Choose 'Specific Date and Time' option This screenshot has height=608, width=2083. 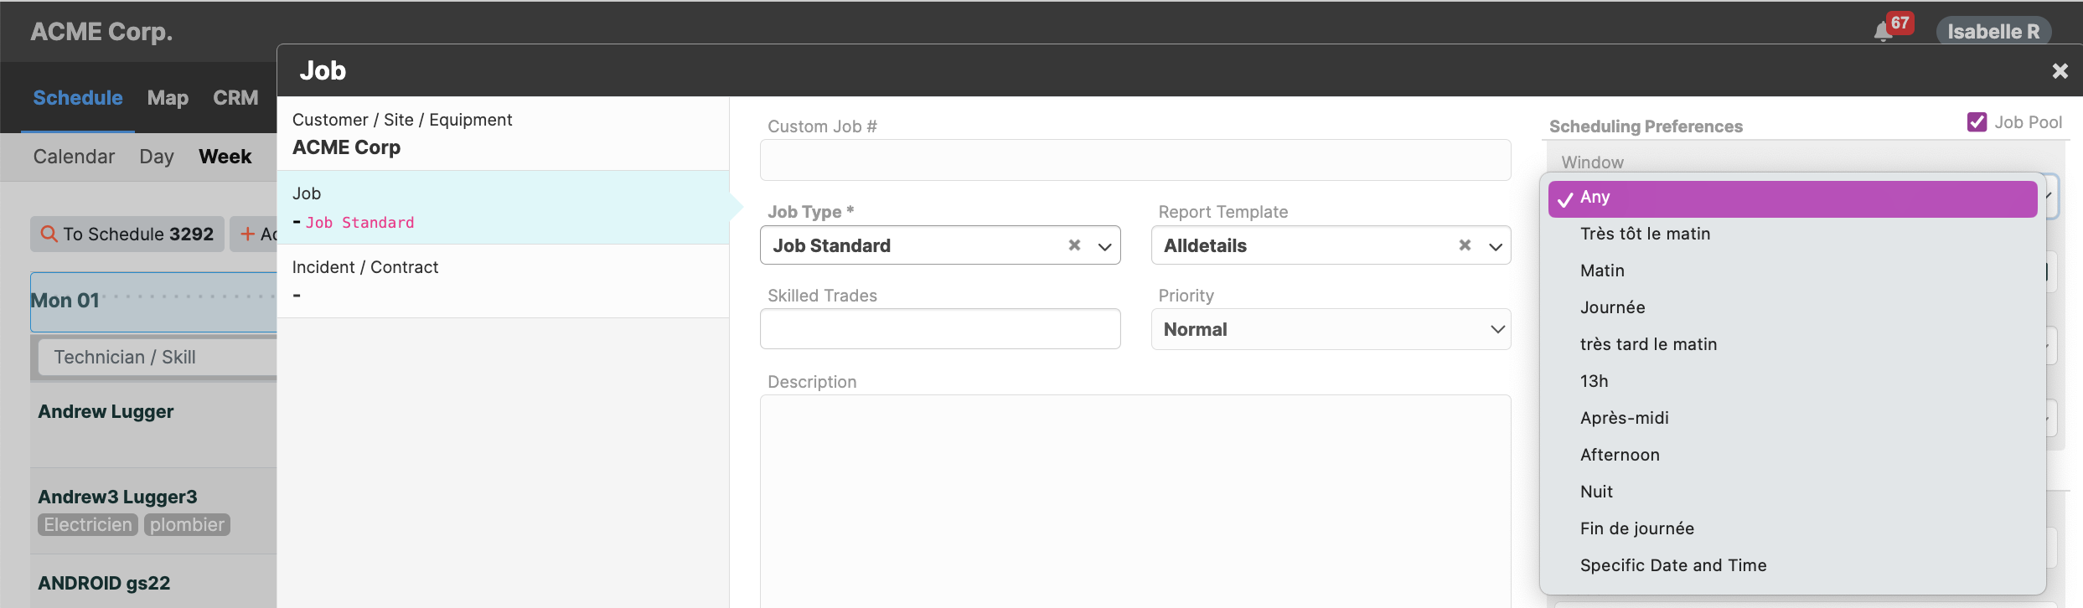1672,565
